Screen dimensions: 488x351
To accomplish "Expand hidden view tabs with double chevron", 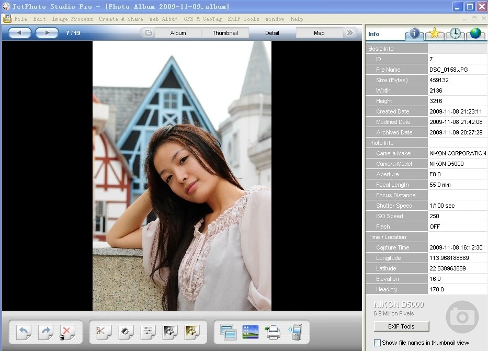I will pyautogui.click(x=350, y=32).
